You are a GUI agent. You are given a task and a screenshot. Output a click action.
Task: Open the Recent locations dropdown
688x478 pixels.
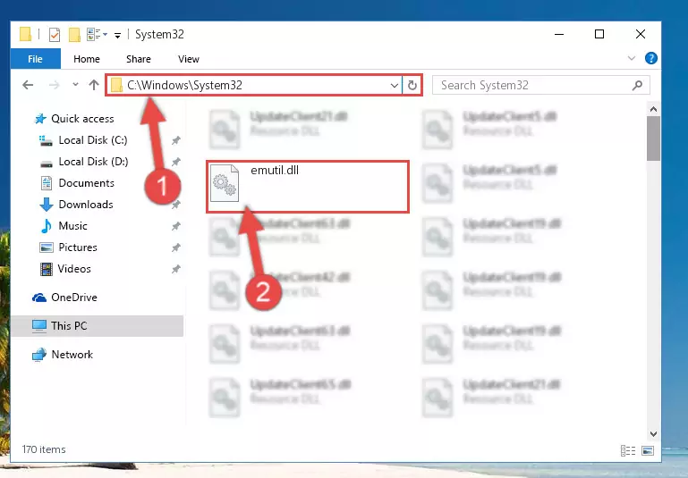click(75, 84)
